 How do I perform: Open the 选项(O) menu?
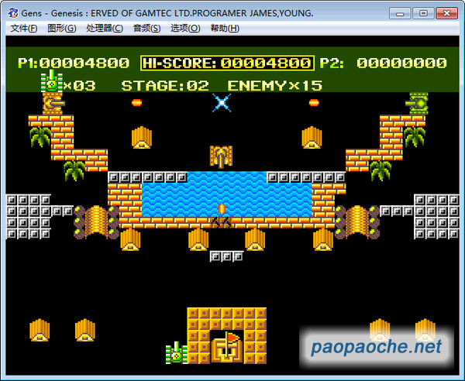185,29
